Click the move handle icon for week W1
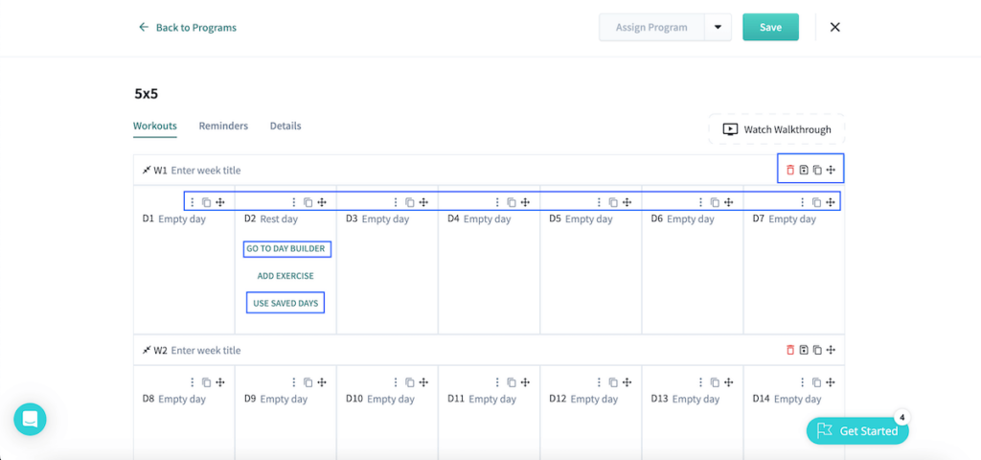 pos(831,171)
